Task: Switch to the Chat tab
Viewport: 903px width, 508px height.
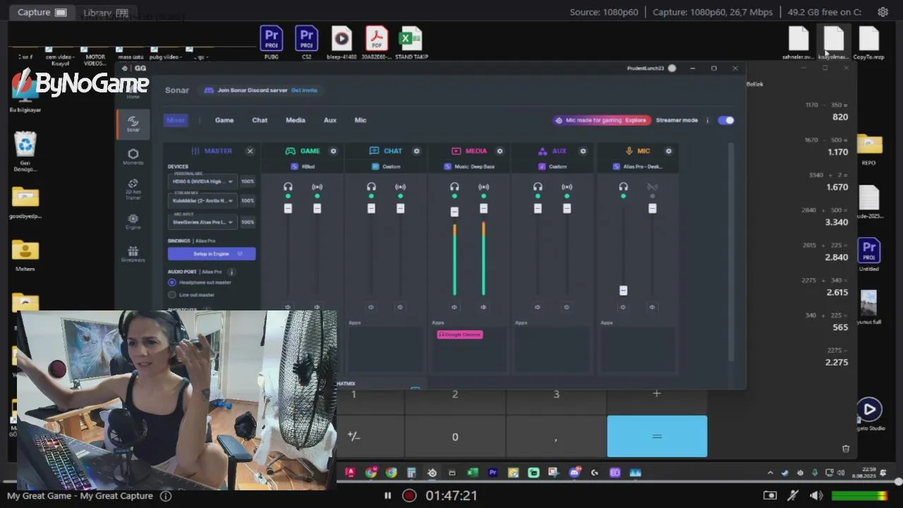Action: 260,120
